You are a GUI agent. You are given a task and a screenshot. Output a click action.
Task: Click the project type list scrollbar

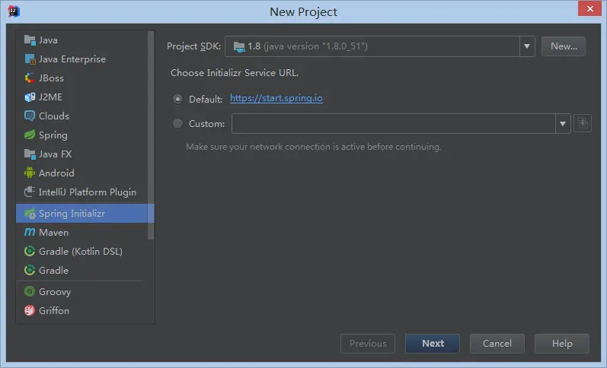click(151, 135)
